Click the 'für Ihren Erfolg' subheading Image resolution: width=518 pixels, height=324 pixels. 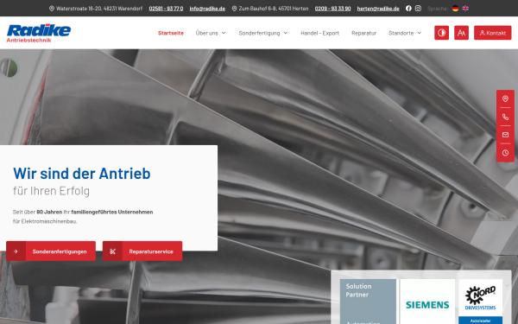pos(51,191)
